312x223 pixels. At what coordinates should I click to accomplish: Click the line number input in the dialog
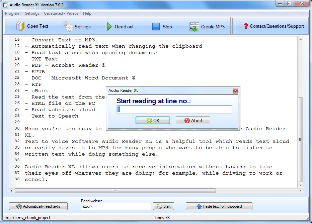point(174,109)
